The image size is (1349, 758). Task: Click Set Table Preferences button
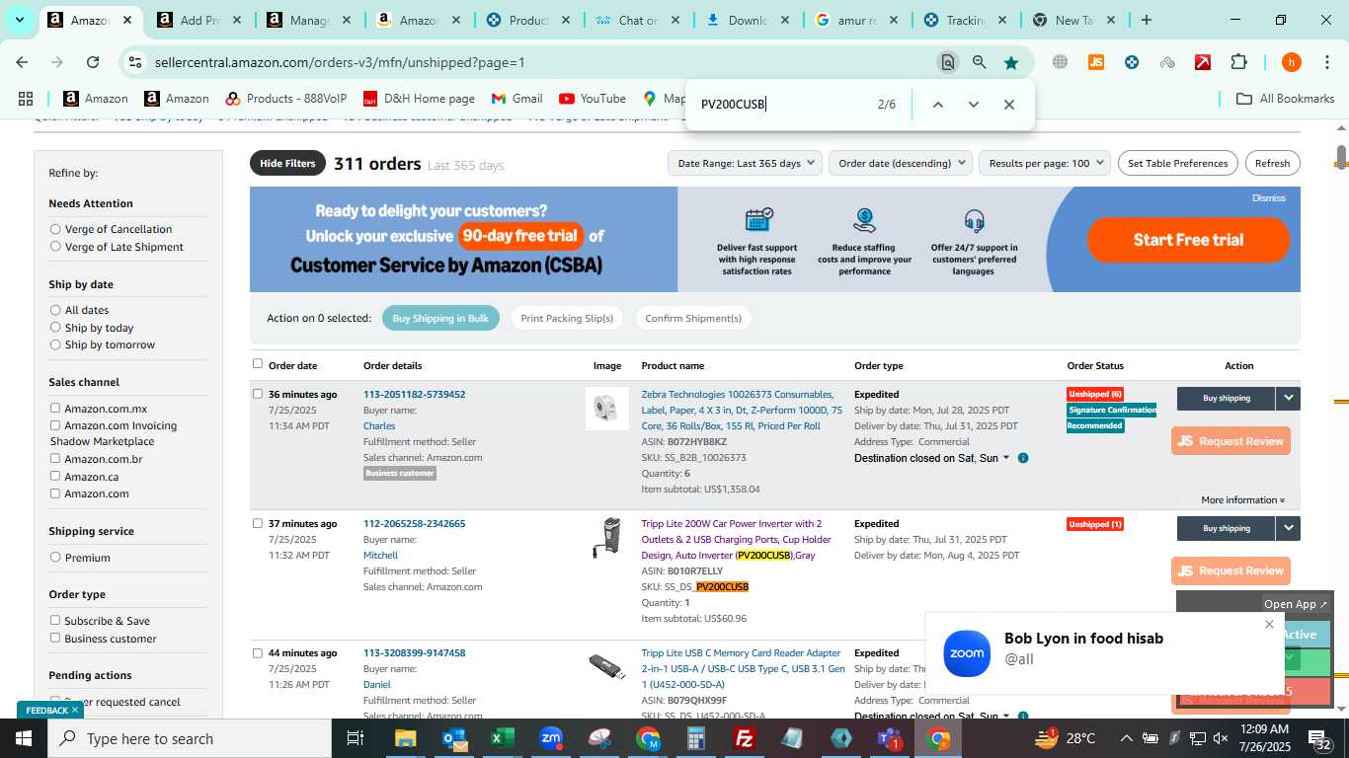pos(1178,163)
